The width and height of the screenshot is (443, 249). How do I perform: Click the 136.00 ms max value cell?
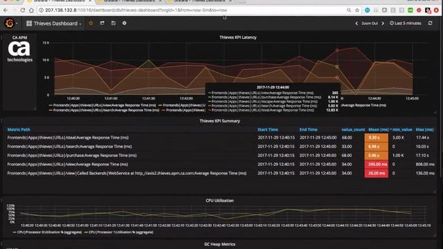pos(425,173)
